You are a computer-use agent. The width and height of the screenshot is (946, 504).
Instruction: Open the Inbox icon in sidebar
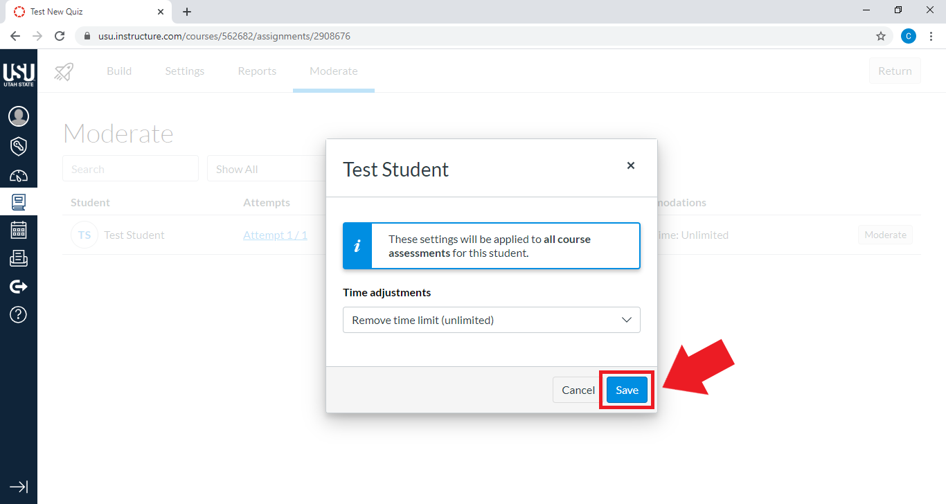pyautogui.click(x=19, y=258)
